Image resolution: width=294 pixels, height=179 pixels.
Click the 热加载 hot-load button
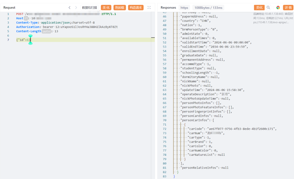[120, 7]
